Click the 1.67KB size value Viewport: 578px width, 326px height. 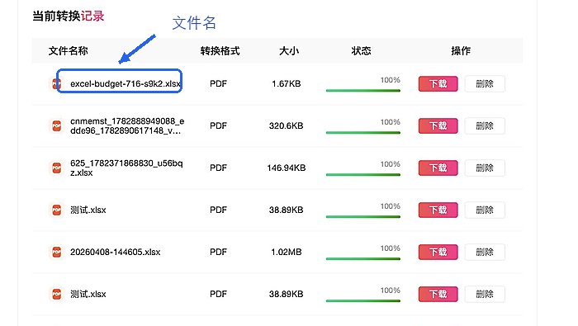click(x=286, y=84)
